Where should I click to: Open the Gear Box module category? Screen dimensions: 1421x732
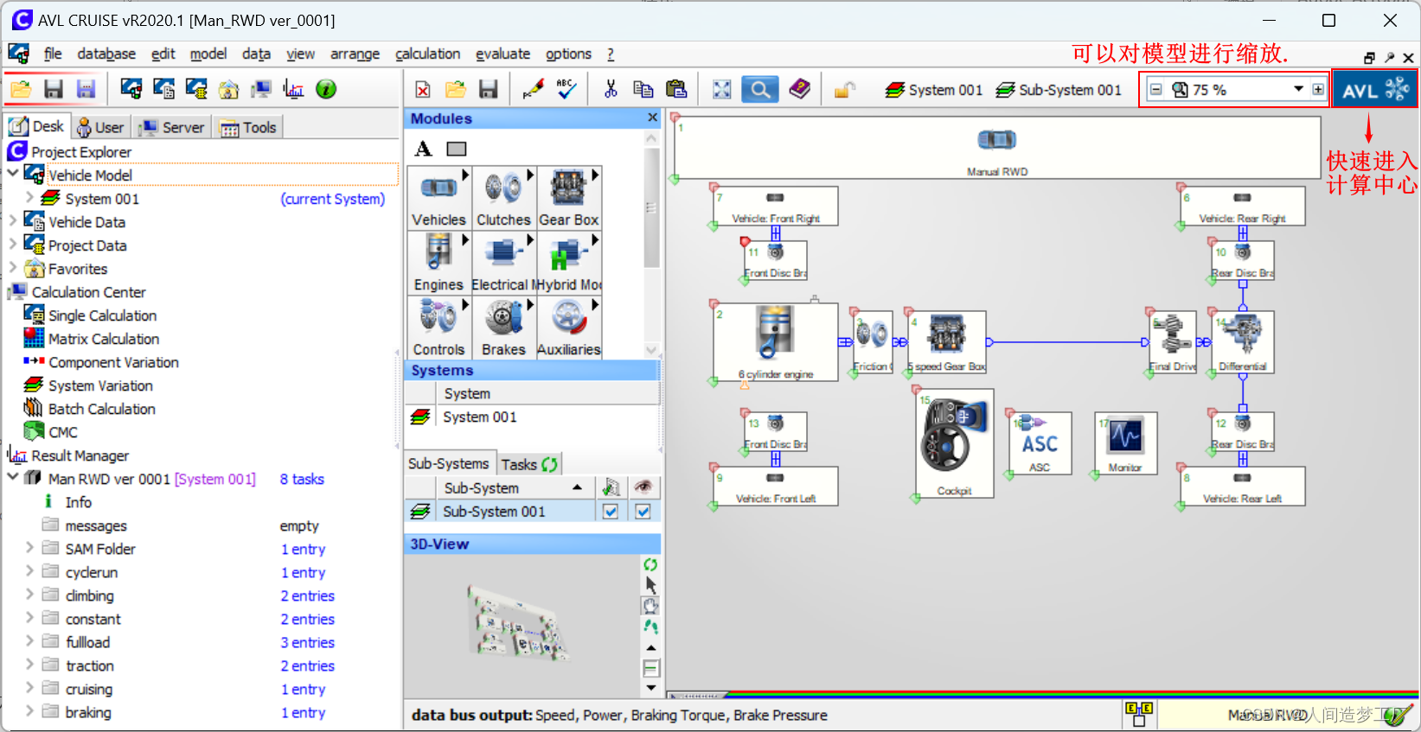pyautogui.click(x=569, y=198)
